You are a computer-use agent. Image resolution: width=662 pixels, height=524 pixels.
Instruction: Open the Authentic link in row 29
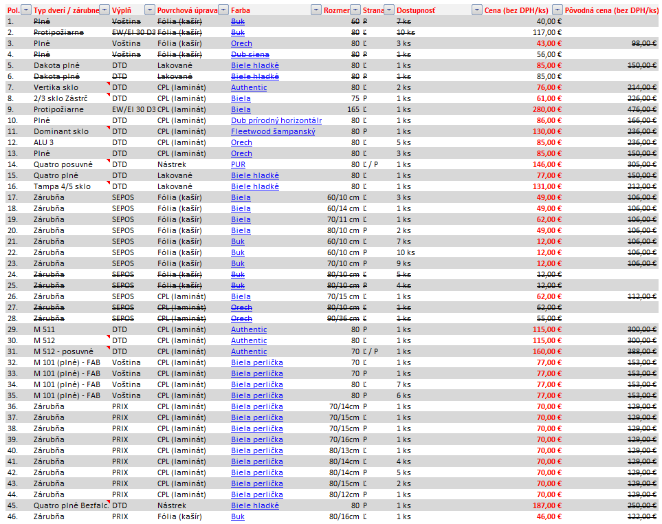tap(249, 329)
